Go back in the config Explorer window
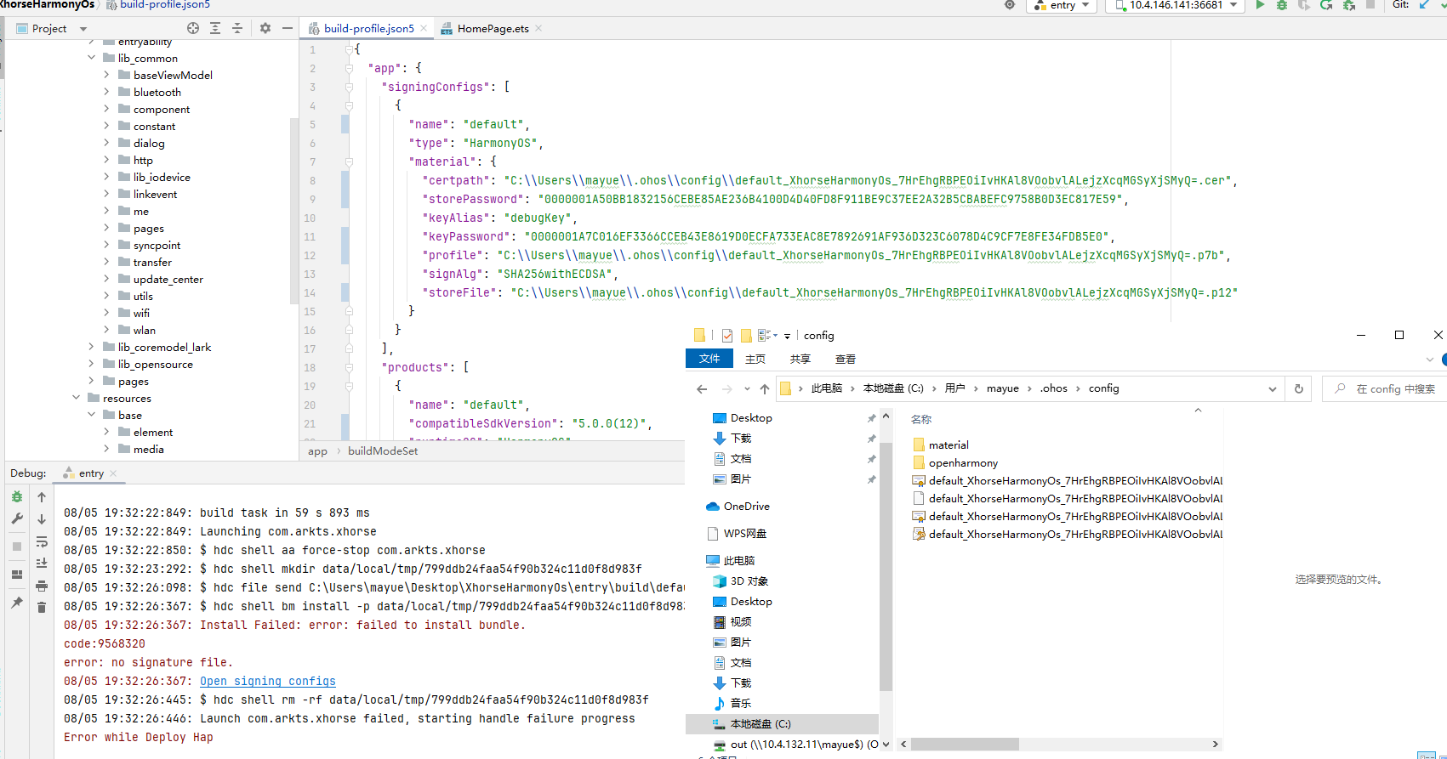1447x759 pixels. 702,389
